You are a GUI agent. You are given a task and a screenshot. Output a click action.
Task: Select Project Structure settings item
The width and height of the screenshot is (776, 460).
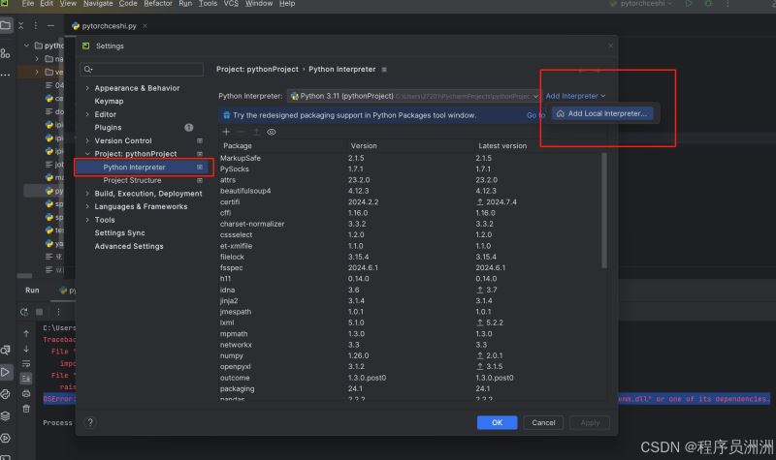132,180
